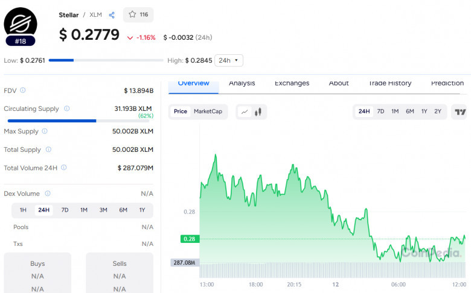Switch to the About tab
Image resolution: width=471 pixels, height=293 pixels.
pyautogui.click(x=339, y=83)
